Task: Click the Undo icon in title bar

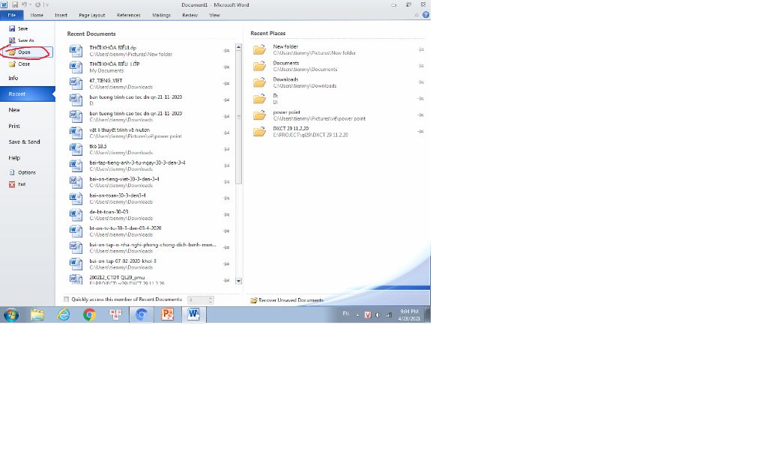Action: [23, 4]
